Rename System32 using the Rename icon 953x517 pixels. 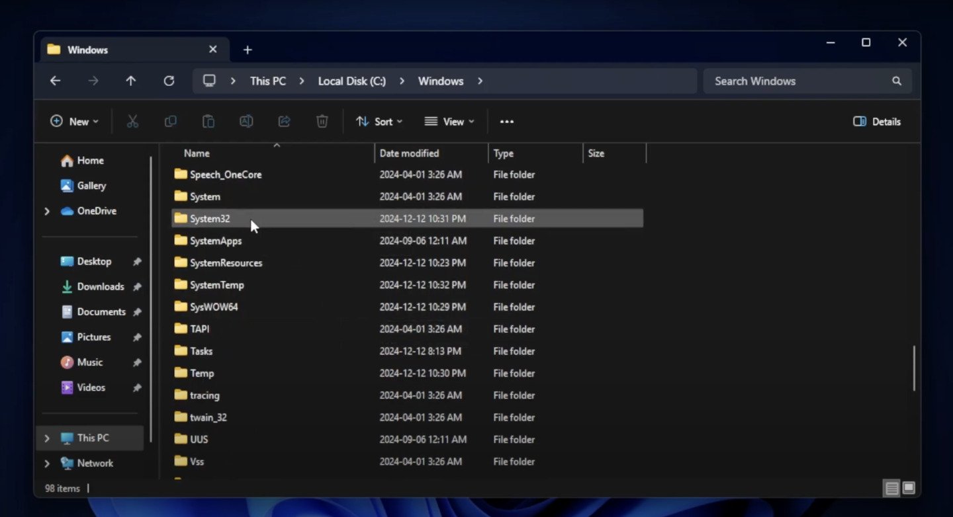coord(246,121)
